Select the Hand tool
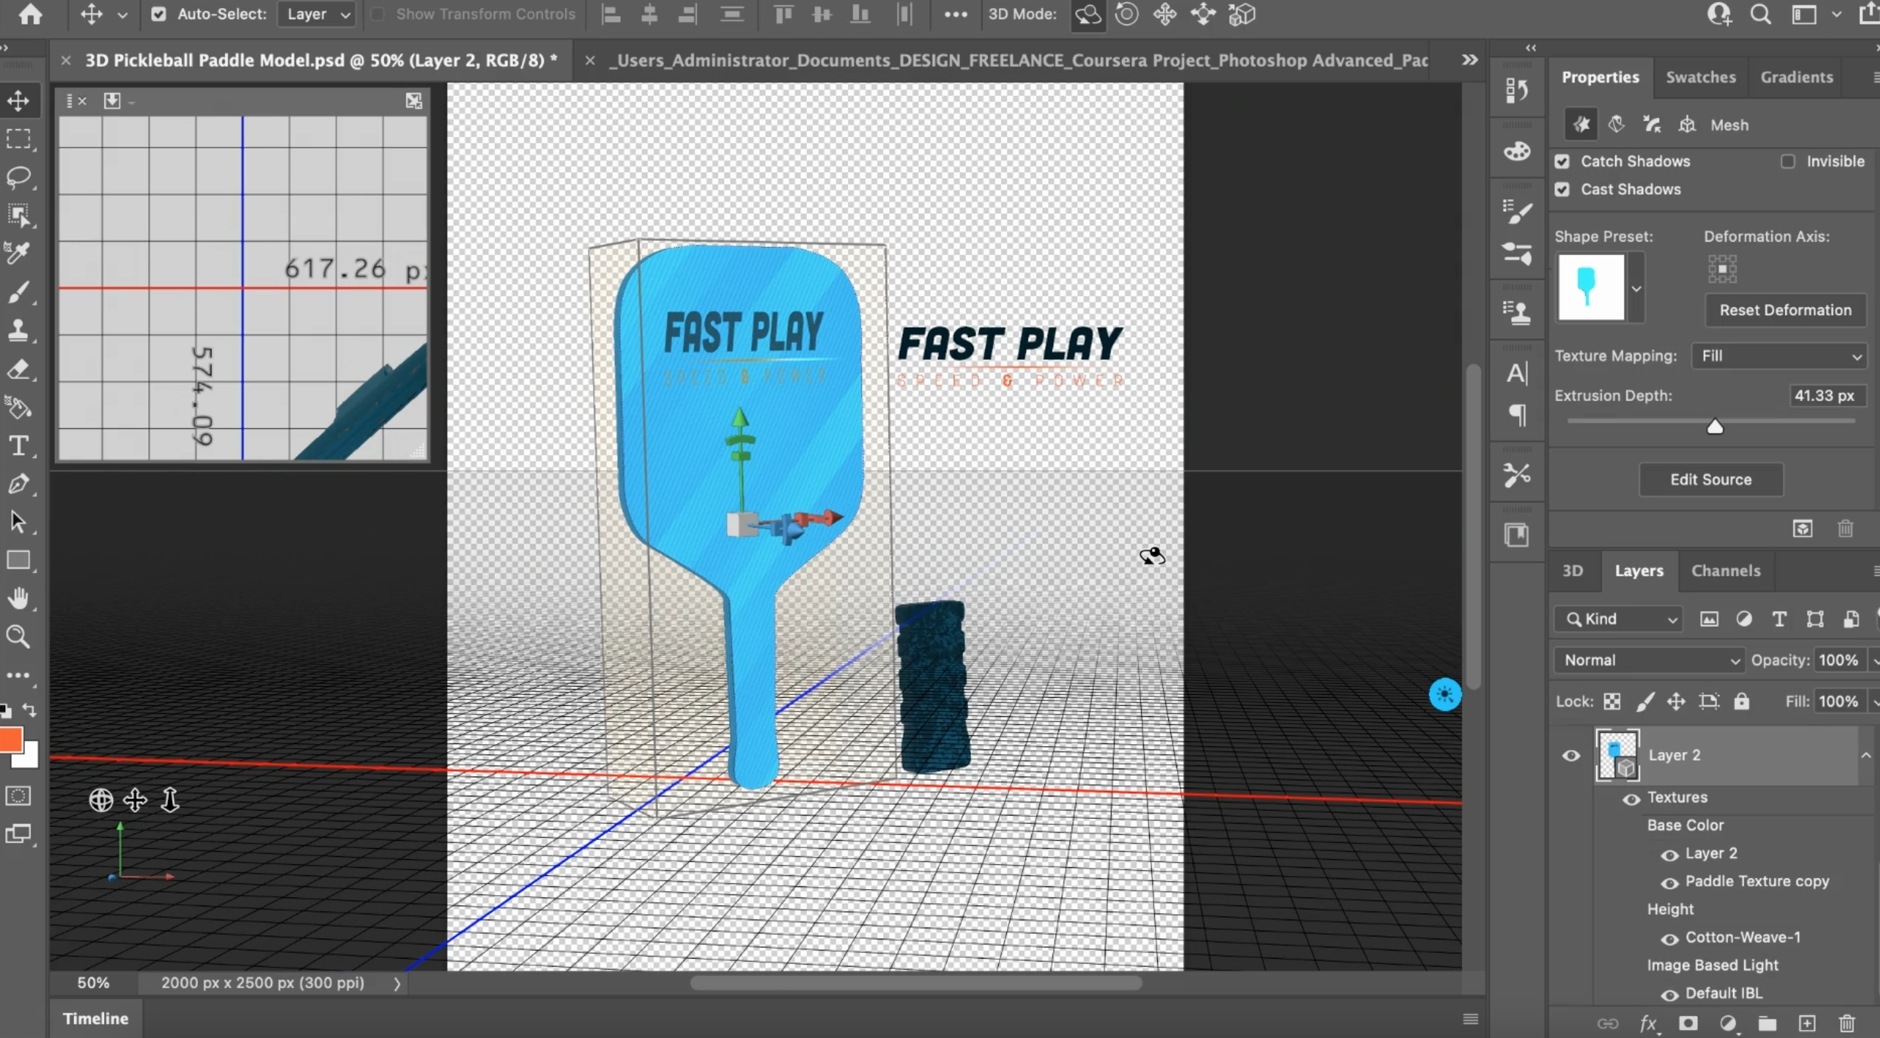Image resolution: width=1880 pixels, height=1038 pixels. [x=19, y=598]
